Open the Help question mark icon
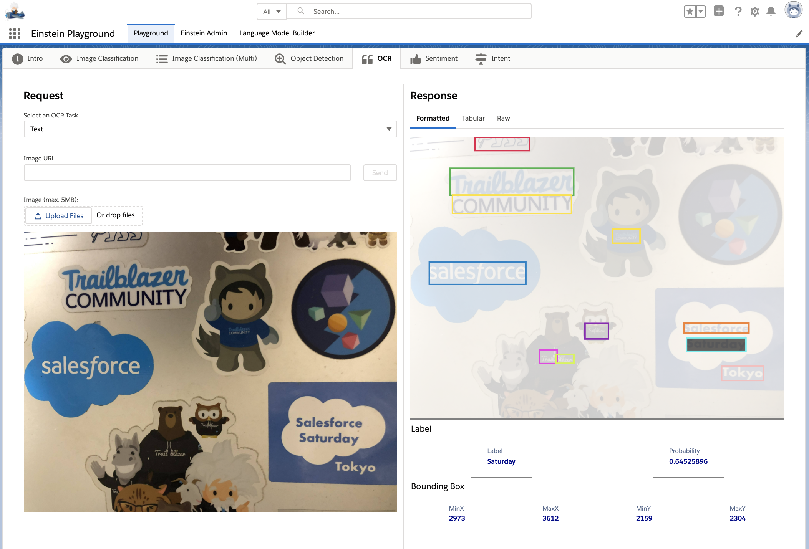Image resolution: width=809 pixels, height=549 pixels. pyautogui.click(x=738, y=12)
